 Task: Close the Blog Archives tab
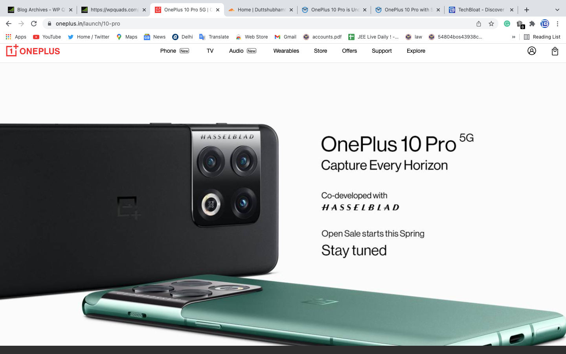[x=71, y=10]
